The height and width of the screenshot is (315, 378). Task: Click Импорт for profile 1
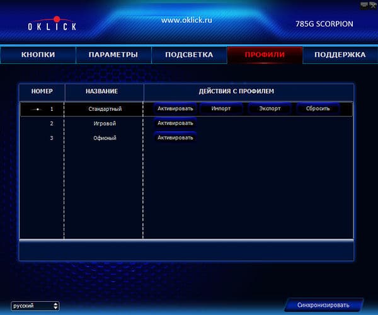pyautogui.click(x=221, y=109)
